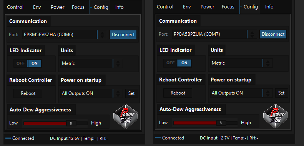
Task: Click DC Input:12.7V status text
Action: (x=214, y=138)
